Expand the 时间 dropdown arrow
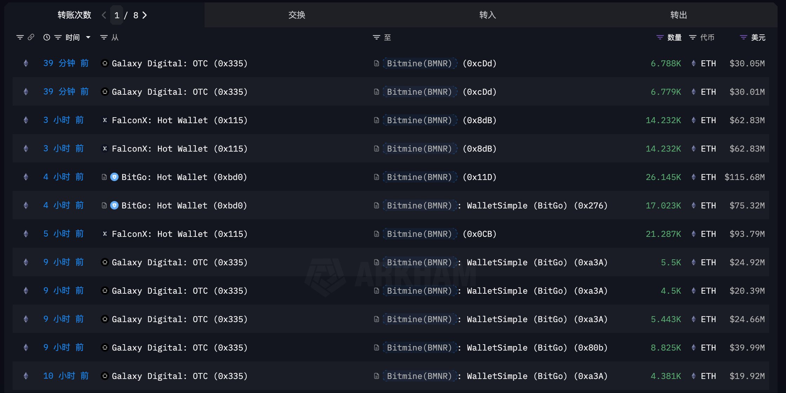This screenshot has width=786, height=393. (x=88, y=37)
